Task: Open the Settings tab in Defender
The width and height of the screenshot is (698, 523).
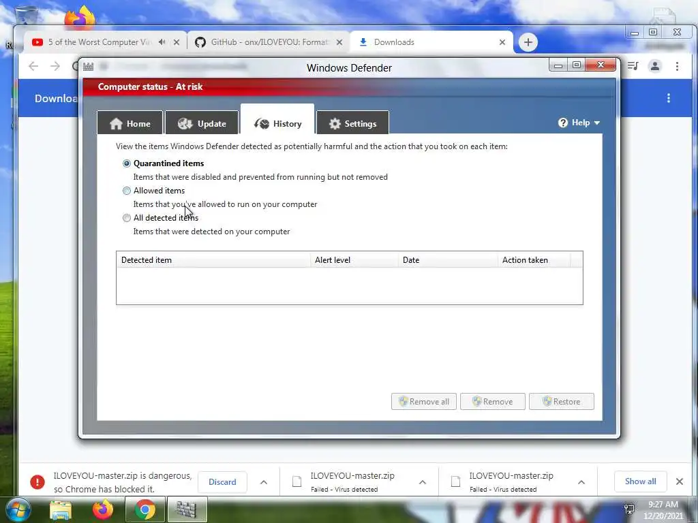Action: pyautogui.click(x=352, y=123)
